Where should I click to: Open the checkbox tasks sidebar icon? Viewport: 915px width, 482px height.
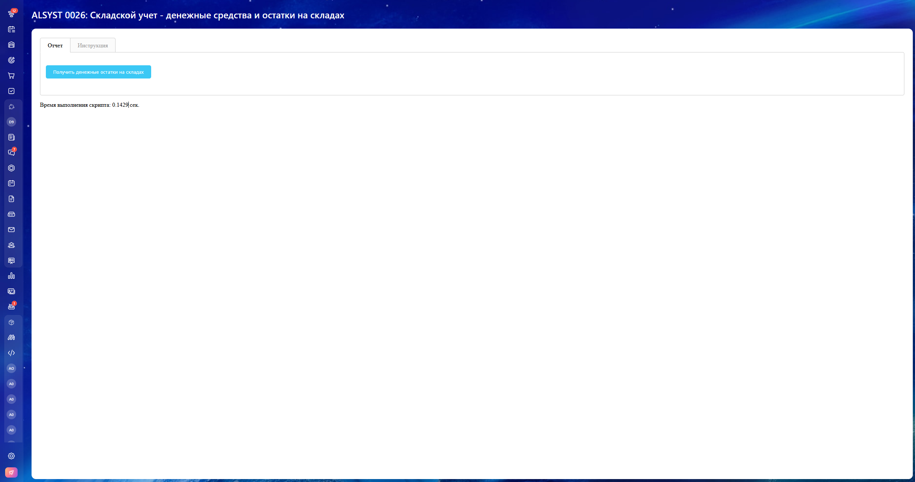pyautogui.click(x=11, y=91)
